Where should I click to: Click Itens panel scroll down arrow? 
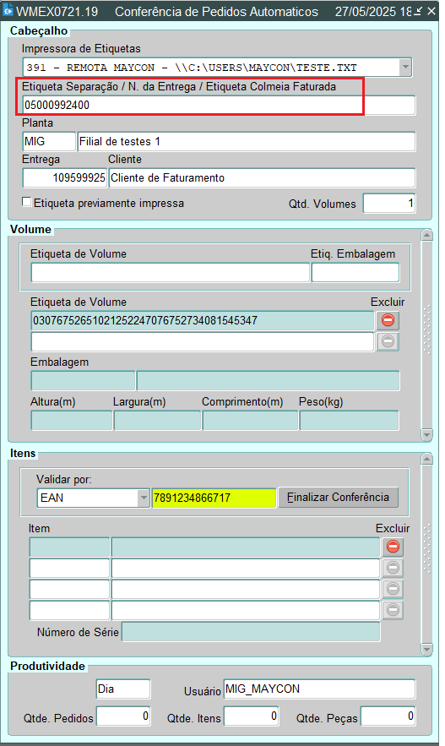[x=426, y=649]
